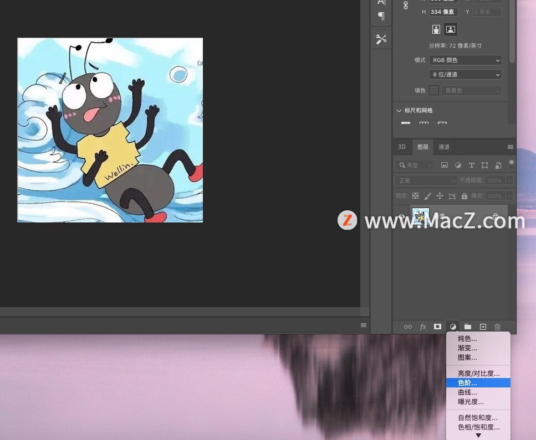Toggle the layer filtering switch
Screen dimensions: 536x440
(512, 164)
